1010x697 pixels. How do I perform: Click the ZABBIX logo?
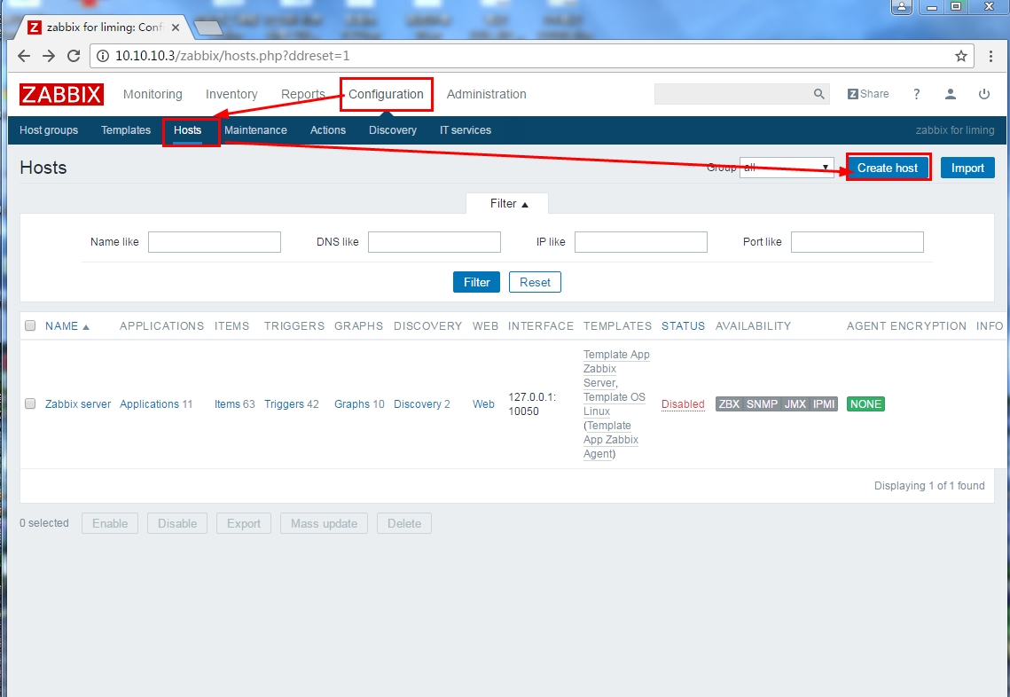click(61, 94)
